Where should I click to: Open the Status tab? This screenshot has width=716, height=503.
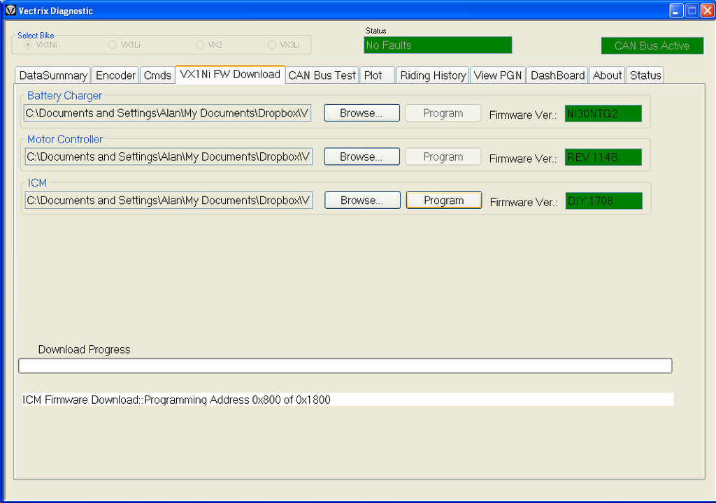(x=645, y=75)
